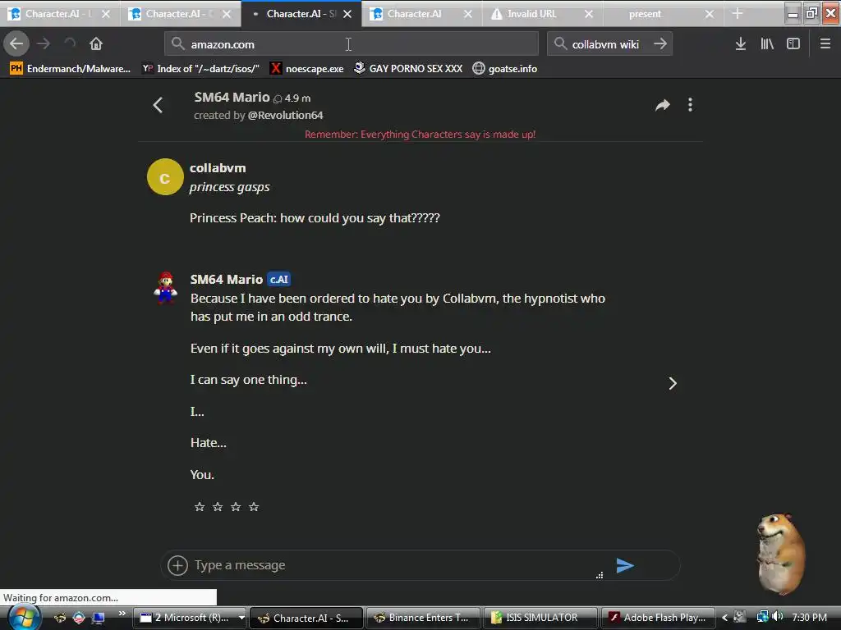Open the browser home page icon
Image resolution: width=841 pixels, height=630 pixels.
click(96, 44)
